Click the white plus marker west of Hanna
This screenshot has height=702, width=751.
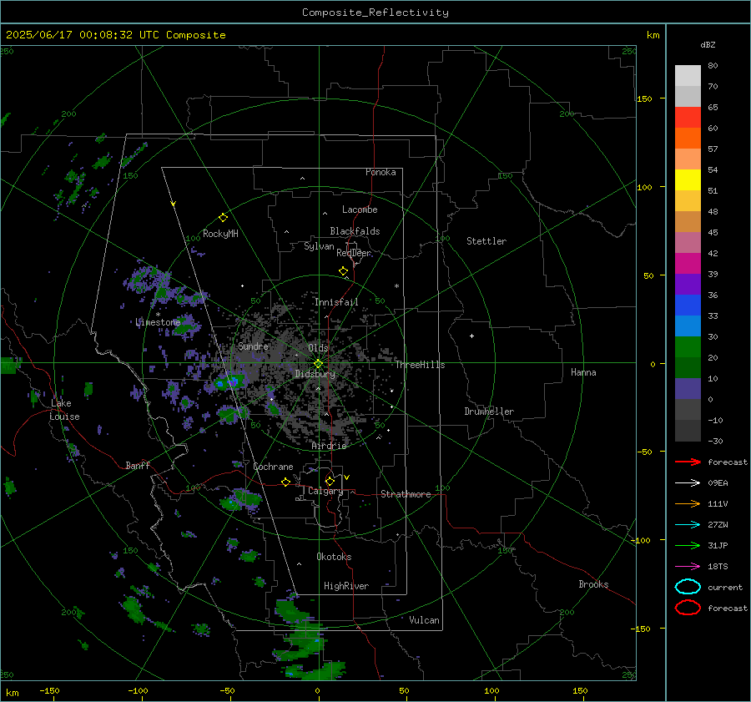[x=471, y=336]
